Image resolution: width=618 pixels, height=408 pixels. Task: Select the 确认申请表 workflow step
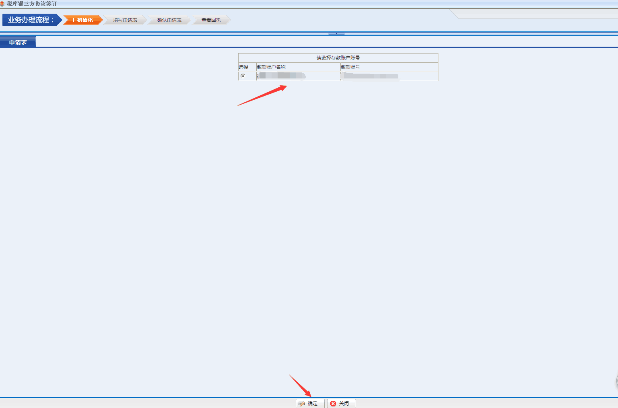pos(169,20)
